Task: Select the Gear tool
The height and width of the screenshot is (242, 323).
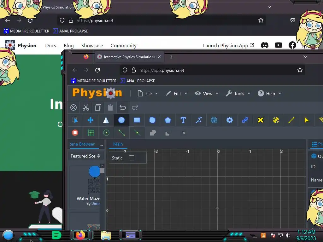Action: pos(230,120)
